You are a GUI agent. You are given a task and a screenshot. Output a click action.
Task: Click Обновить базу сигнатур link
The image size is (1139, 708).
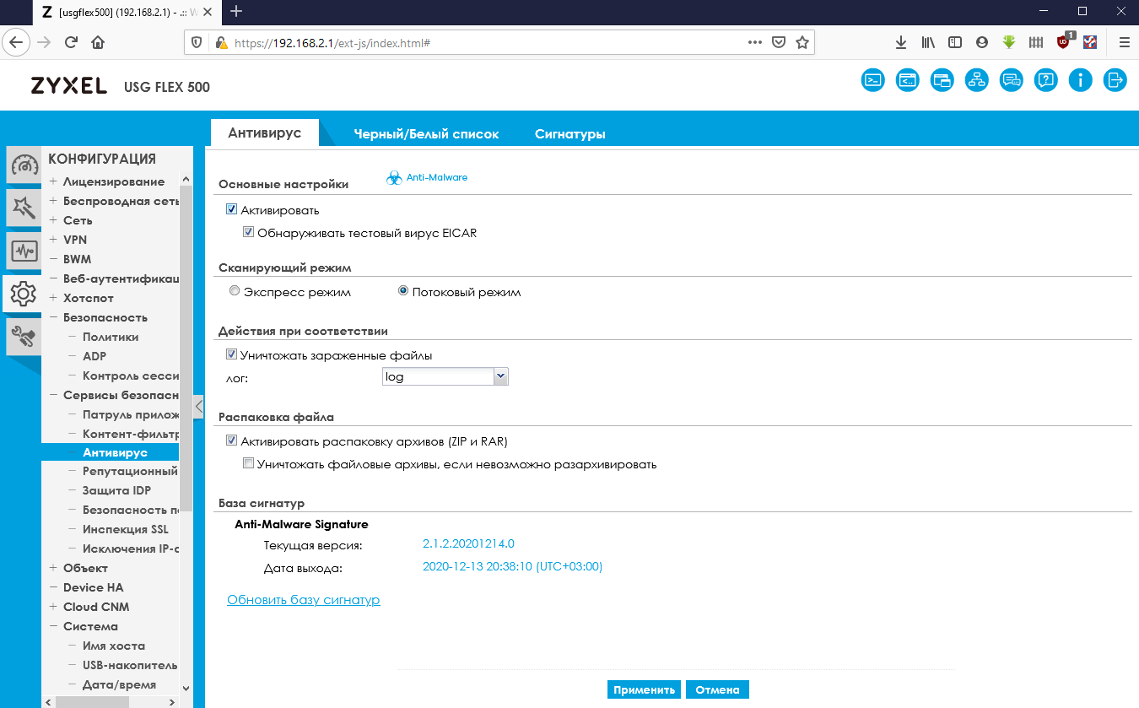pos(304,600)
